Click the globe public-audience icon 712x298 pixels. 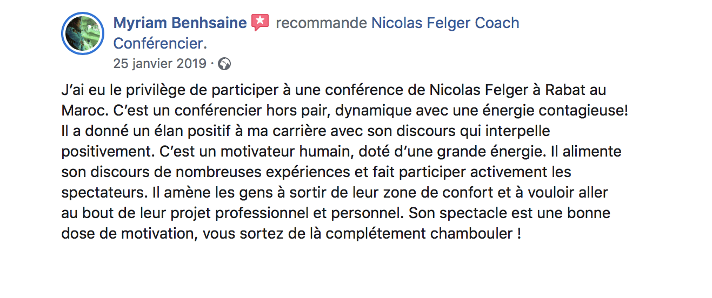[224, 64]
